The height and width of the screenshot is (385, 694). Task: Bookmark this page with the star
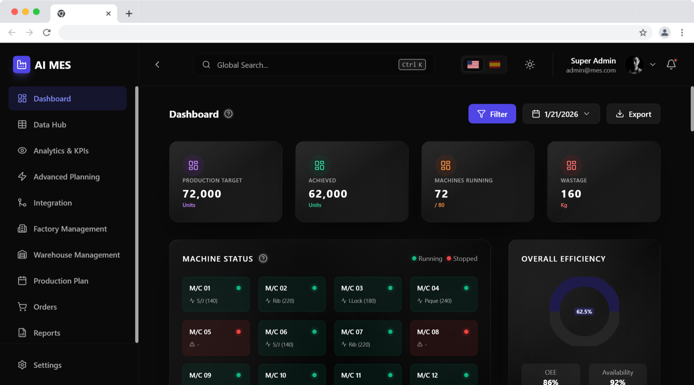[x=643, y=33]
